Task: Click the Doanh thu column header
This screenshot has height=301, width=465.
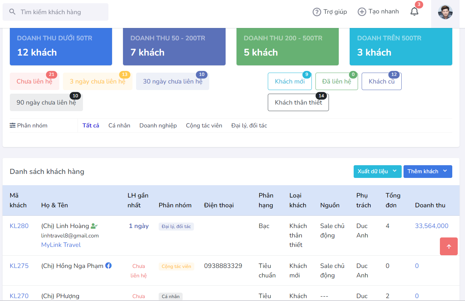Action: 430,205
